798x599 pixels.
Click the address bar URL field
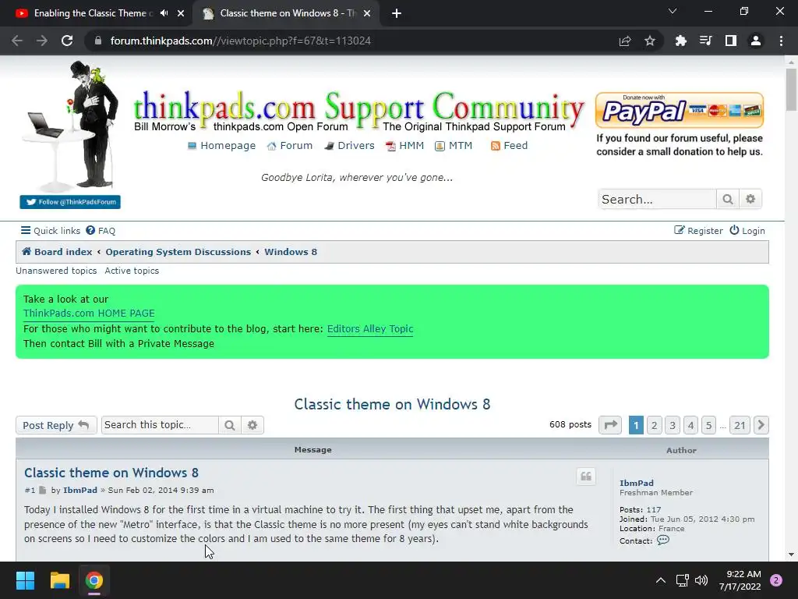pyautogui.click(x=356, y=41)
